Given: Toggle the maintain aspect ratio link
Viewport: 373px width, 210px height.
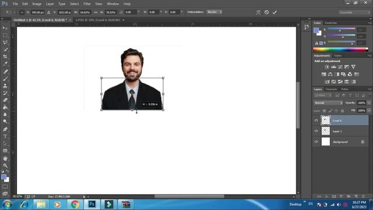Looking at the screenshot, I should click(x=96, y=12).
